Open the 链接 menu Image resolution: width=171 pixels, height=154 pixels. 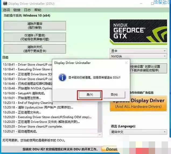17,10
